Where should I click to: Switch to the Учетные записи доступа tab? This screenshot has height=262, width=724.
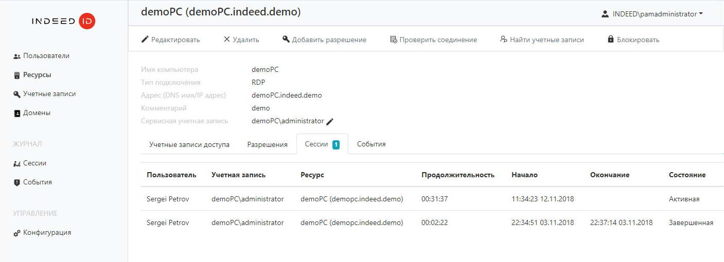(189, 144)
